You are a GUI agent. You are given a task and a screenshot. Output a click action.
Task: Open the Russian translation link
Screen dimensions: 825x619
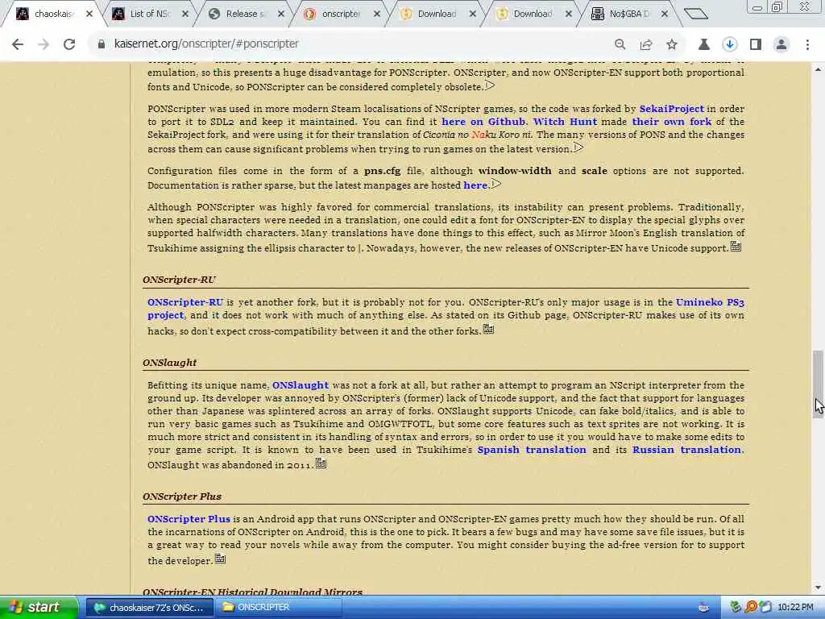(686, 450)
